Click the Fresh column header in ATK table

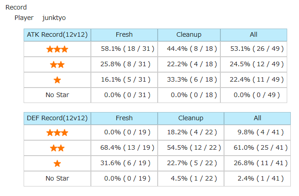(124, 34)
